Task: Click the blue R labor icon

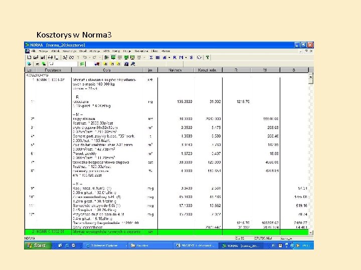Action: 174,57
